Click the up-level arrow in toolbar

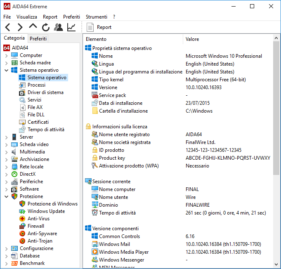33,26
